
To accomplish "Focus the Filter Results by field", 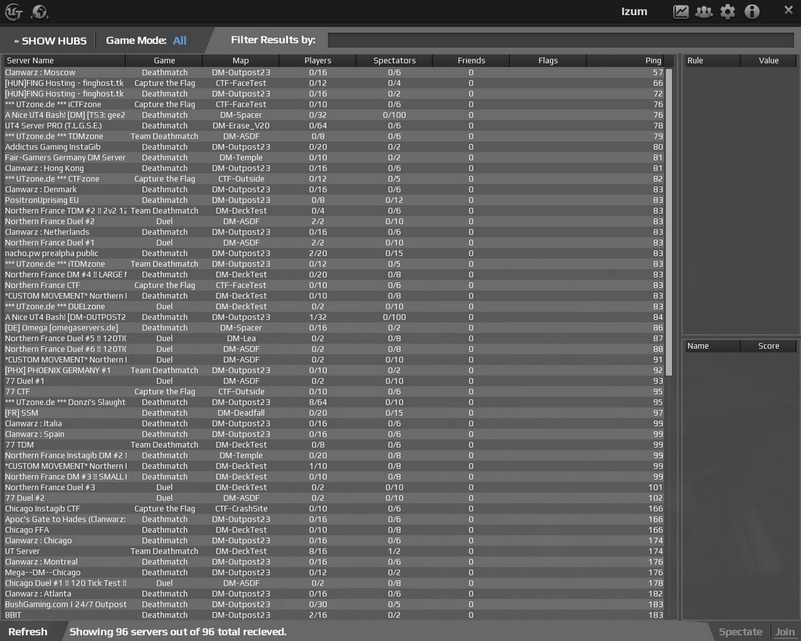I will (x=560, y=41).
